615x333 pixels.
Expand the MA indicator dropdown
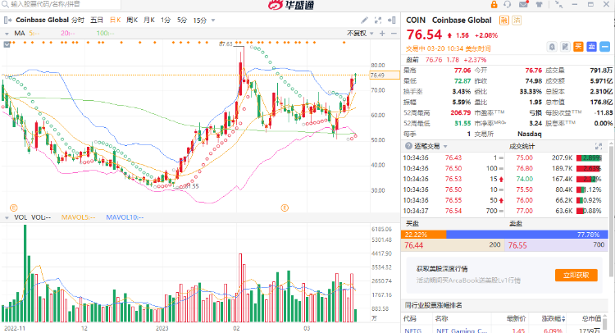(7, 34)
